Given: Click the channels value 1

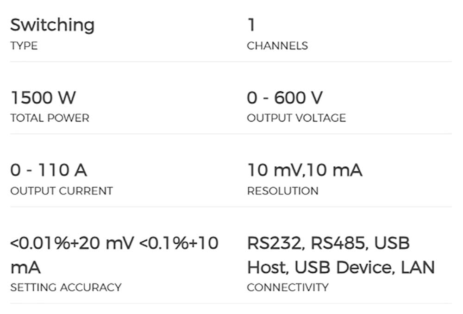Looking at the screenshot, I should click(x=251, y=25).
